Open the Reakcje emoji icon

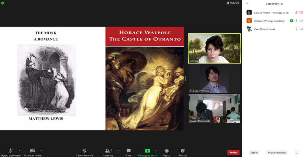(x=183, y=151)
